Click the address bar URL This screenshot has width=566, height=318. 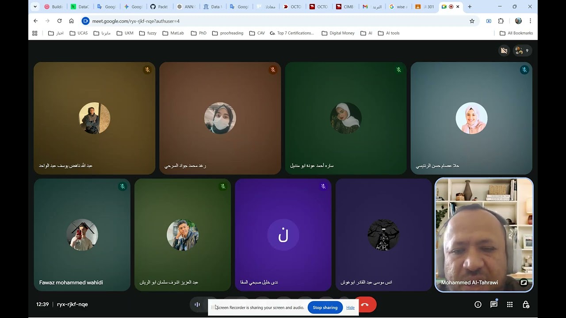[x=136, y=21]
